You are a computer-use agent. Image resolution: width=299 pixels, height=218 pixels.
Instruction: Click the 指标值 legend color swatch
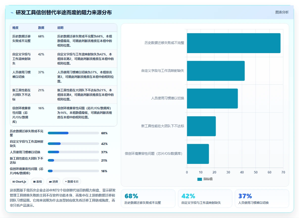click(199, 179)
